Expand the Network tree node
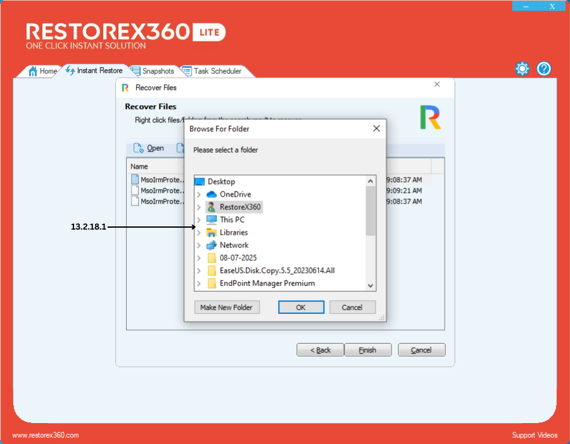570x444 pixels. click(199, 245)
